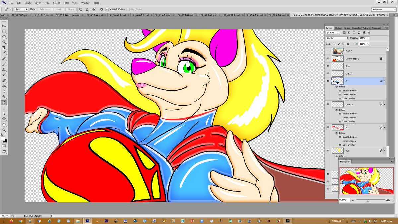Select the Quick Selection tool
The height and width of the screenshot is (224, 398).
click(4, 42)
